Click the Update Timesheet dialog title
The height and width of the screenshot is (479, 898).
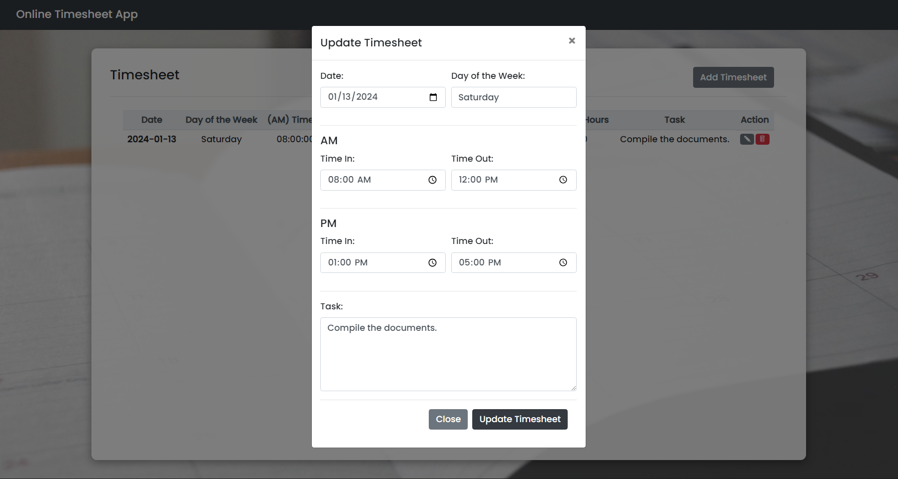371,43
